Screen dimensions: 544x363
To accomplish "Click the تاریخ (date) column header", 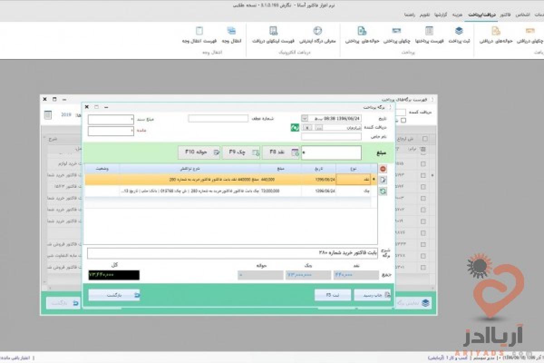I will pos(319,168).
